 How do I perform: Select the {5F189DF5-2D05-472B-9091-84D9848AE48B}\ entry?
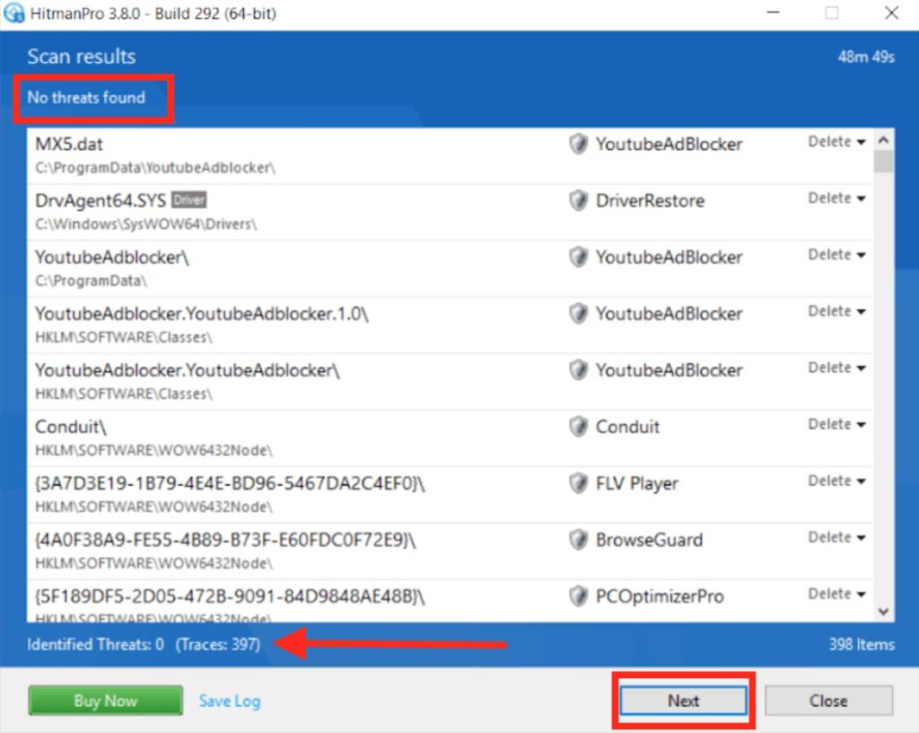450,601
